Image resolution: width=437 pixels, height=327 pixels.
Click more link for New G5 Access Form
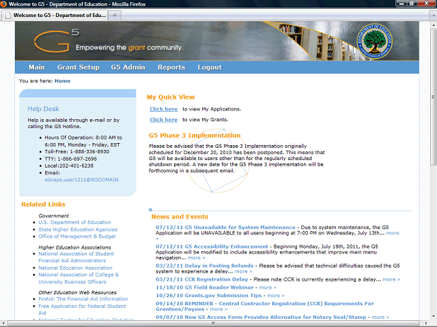pos(380,317)
